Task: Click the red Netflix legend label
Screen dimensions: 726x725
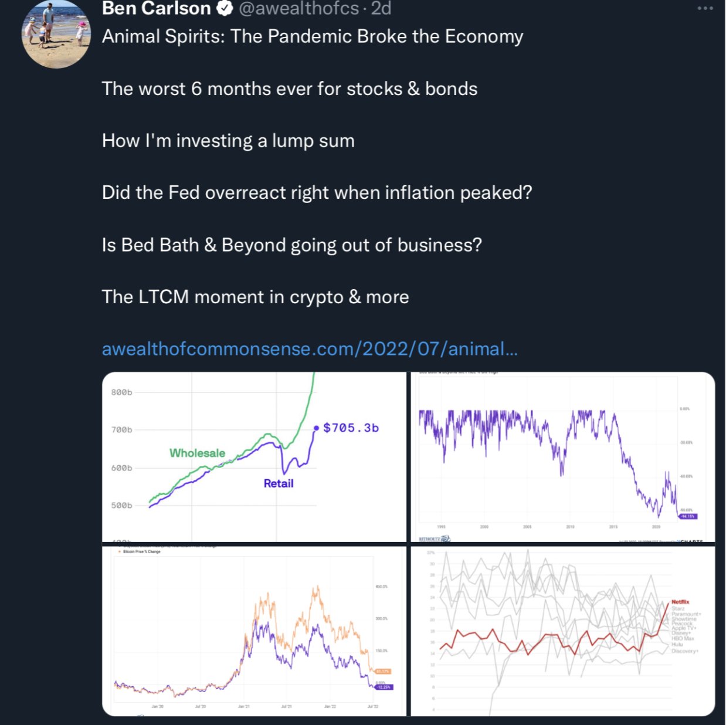Action: pos(680,602)
